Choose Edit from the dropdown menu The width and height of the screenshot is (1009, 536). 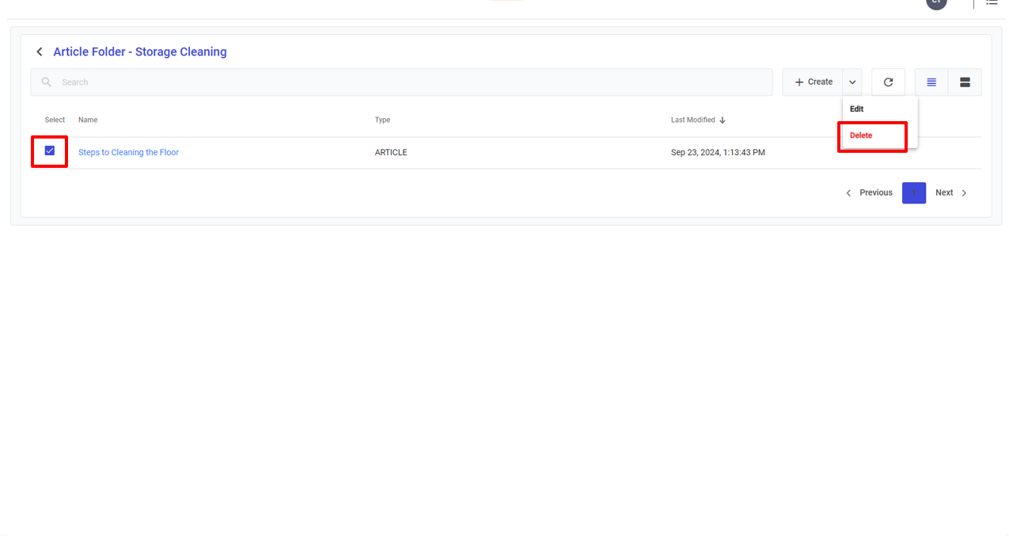click(x=857, y=109)
